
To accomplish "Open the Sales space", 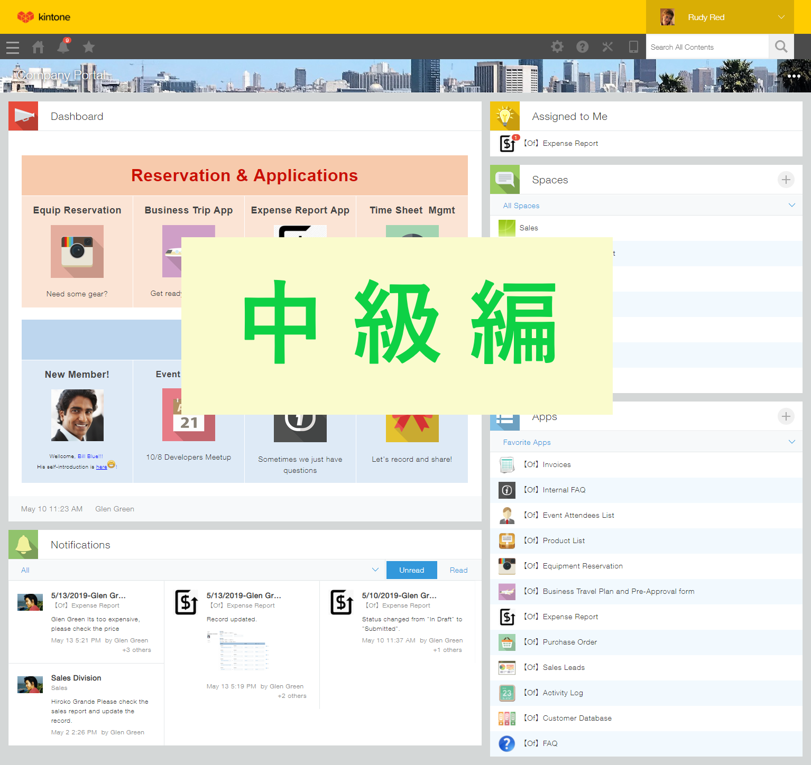I will click(529, 228).
